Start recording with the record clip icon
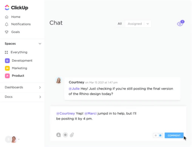The height and width of the screenshot is (147, 192). click(65, 135)
